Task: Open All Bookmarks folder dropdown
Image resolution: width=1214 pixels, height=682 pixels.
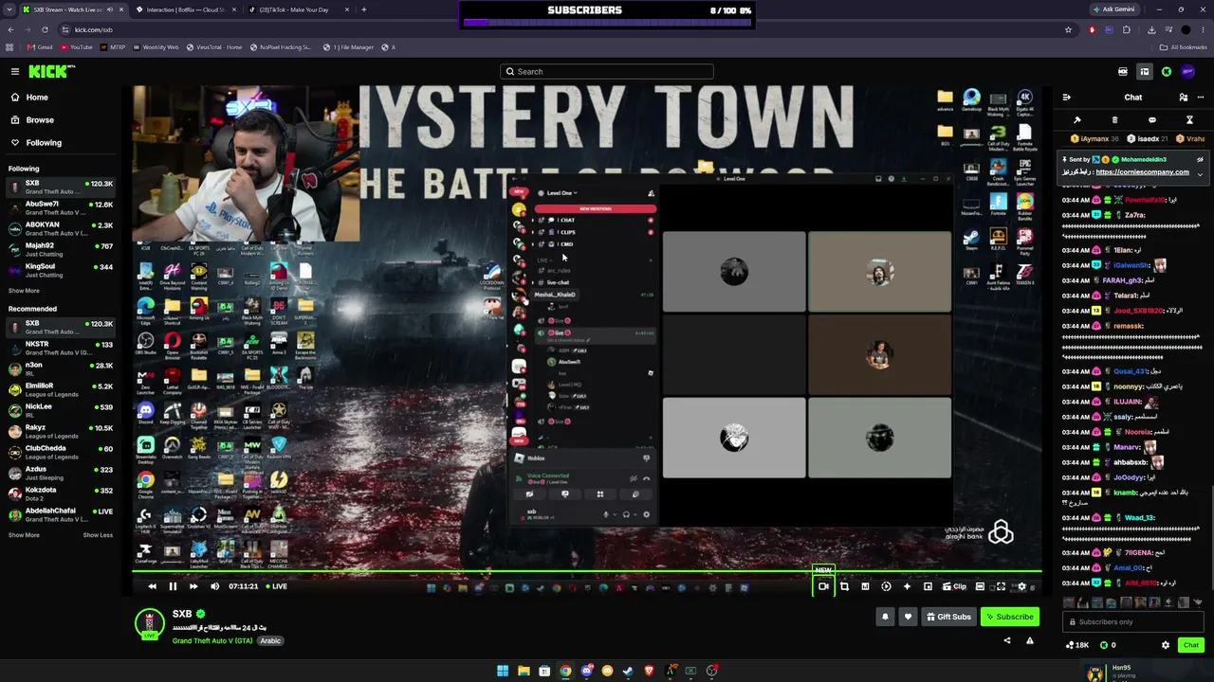Action: tap(1184, 46)
